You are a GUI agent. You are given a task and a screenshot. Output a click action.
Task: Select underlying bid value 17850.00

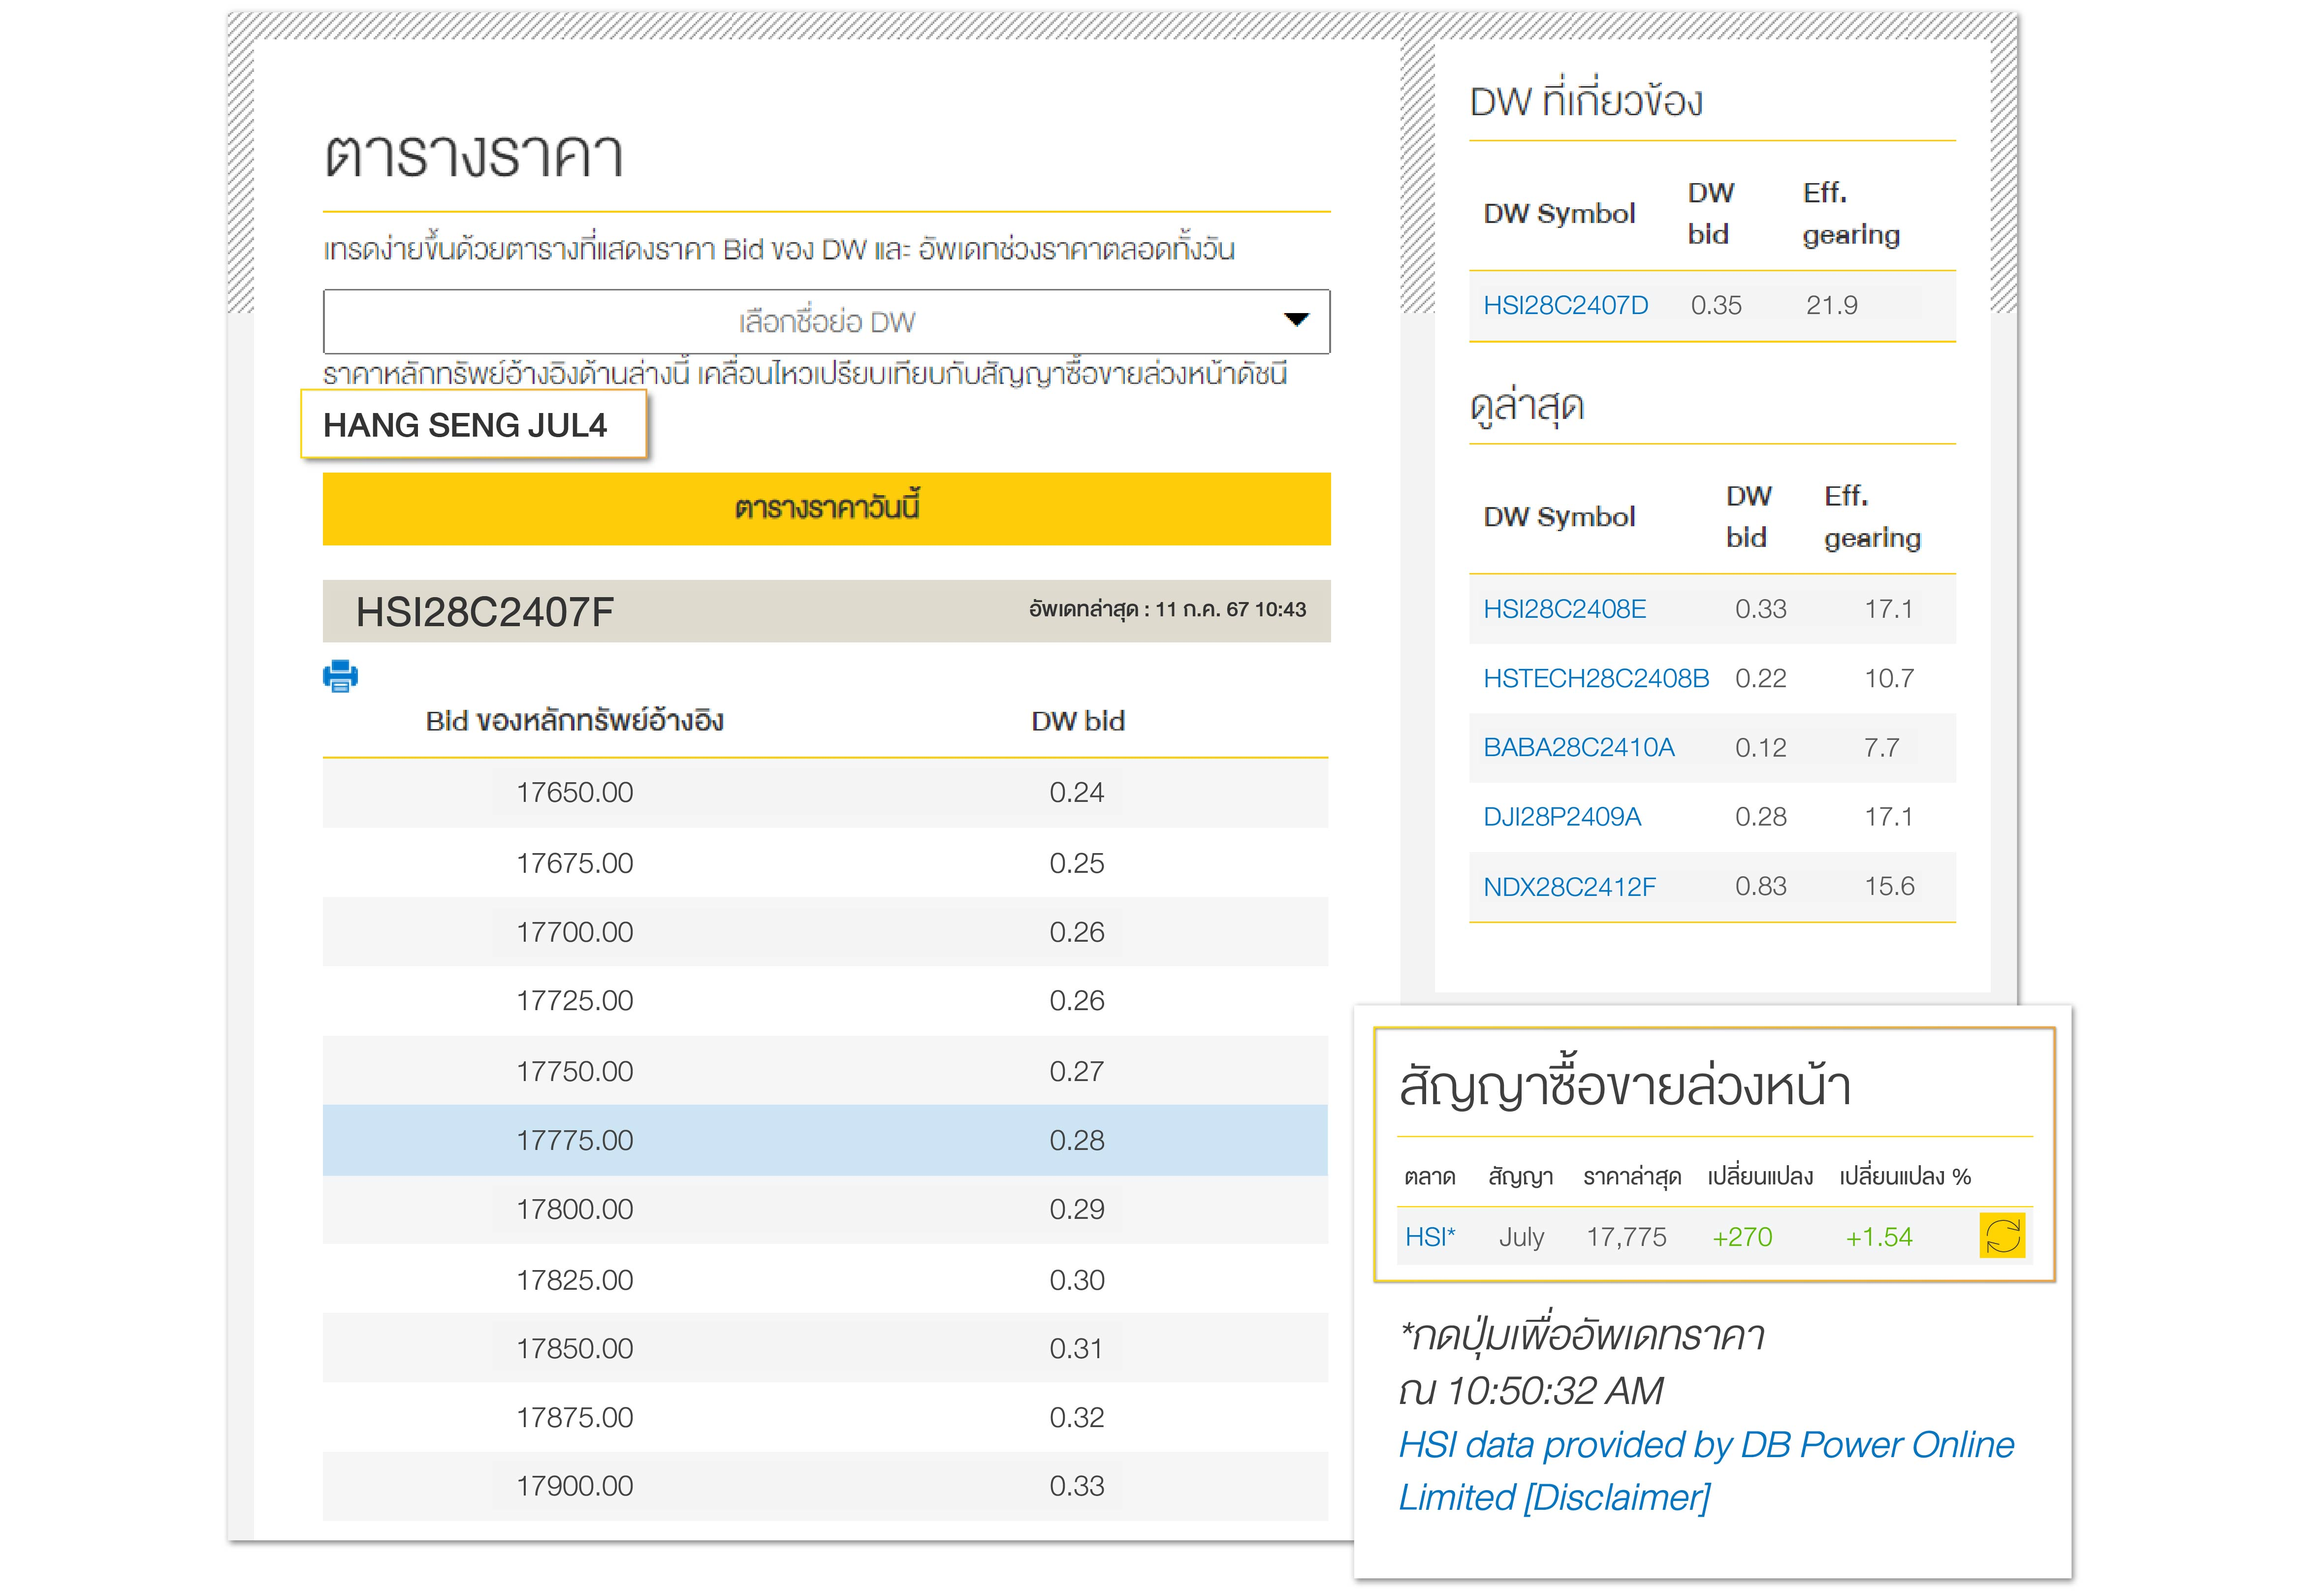pyautogui.click(x=574, y=1348)
